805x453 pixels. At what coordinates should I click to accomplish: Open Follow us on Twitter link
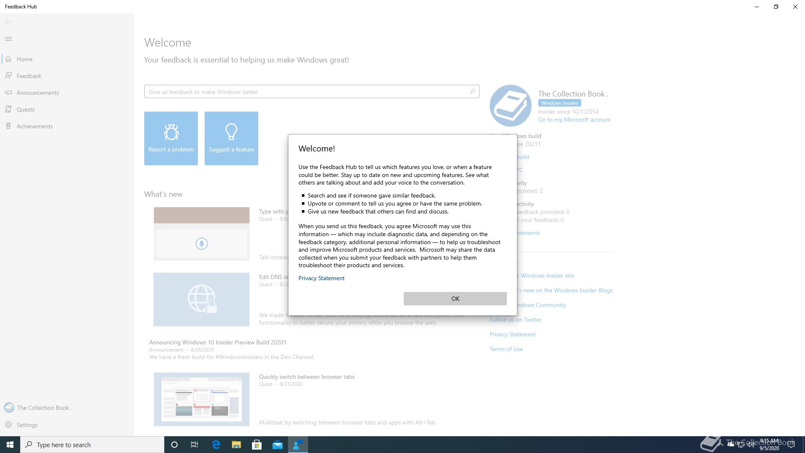(515, 320)
